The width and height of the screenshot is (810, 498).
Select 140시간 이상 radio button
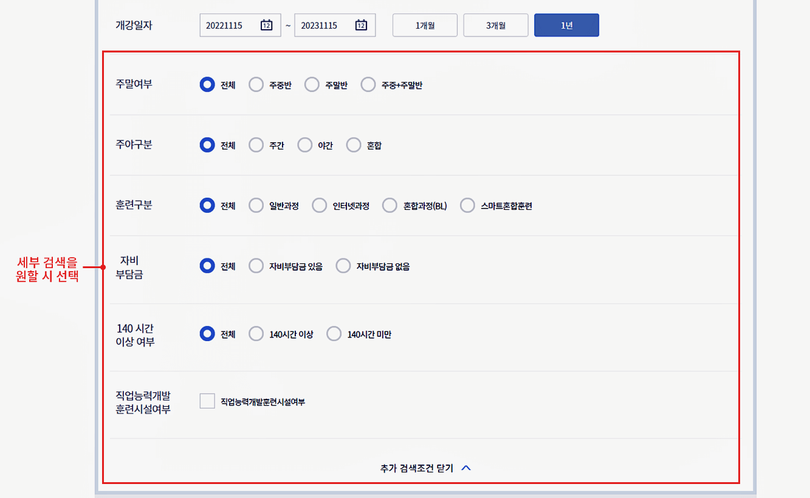[256, 334]
